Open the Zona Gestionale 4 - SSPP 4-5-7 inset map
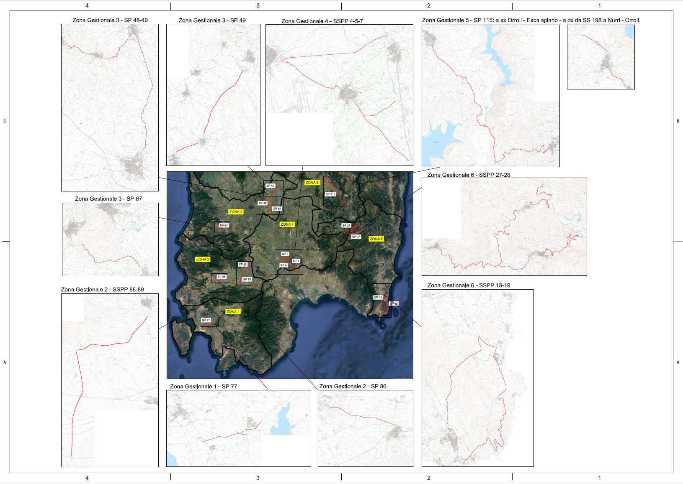The width and height of the screenshot is (683, 484). pyautogui.click(x=339, y=95)
